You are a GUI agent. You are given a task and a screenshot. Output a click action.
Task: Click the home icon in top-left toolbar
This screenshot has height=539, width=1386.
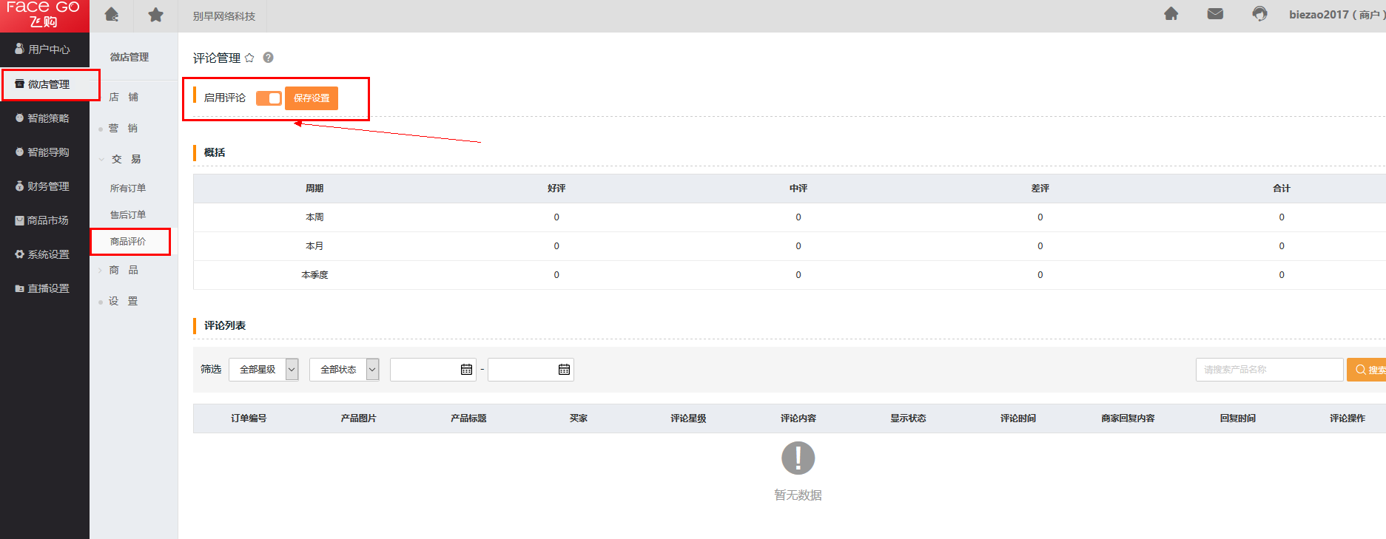click(x=112, y=15)
